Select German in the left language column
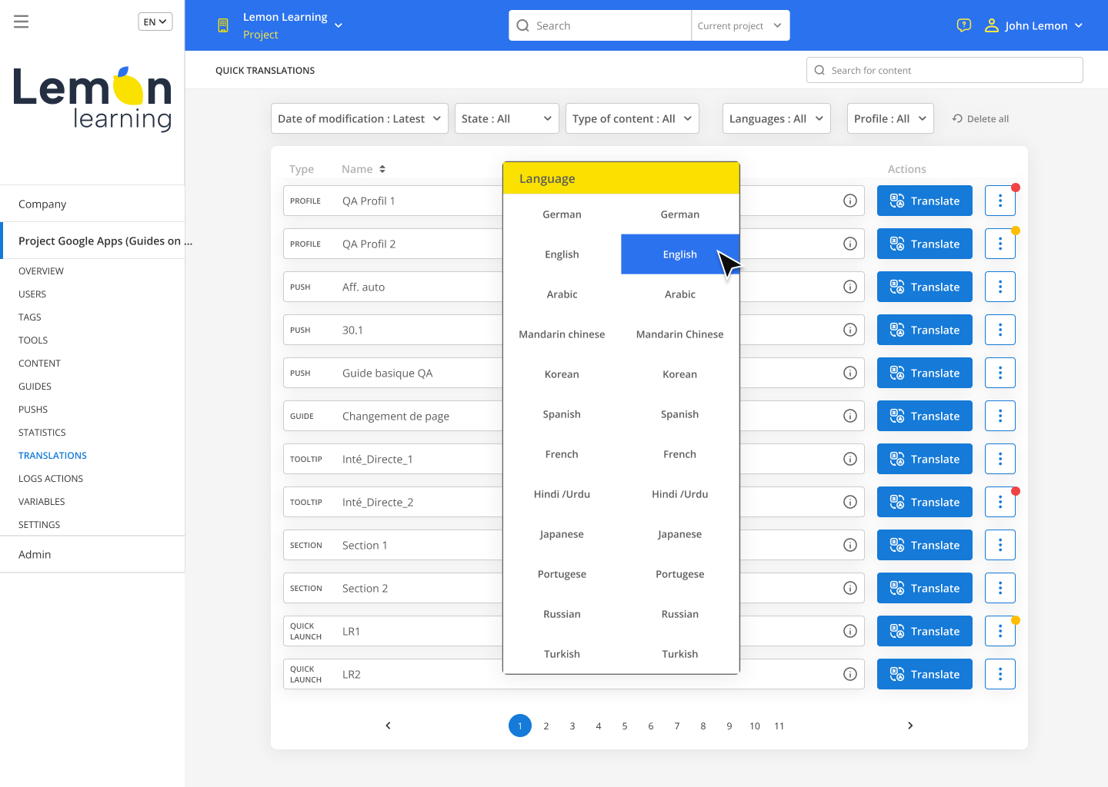 click(562, 214)
